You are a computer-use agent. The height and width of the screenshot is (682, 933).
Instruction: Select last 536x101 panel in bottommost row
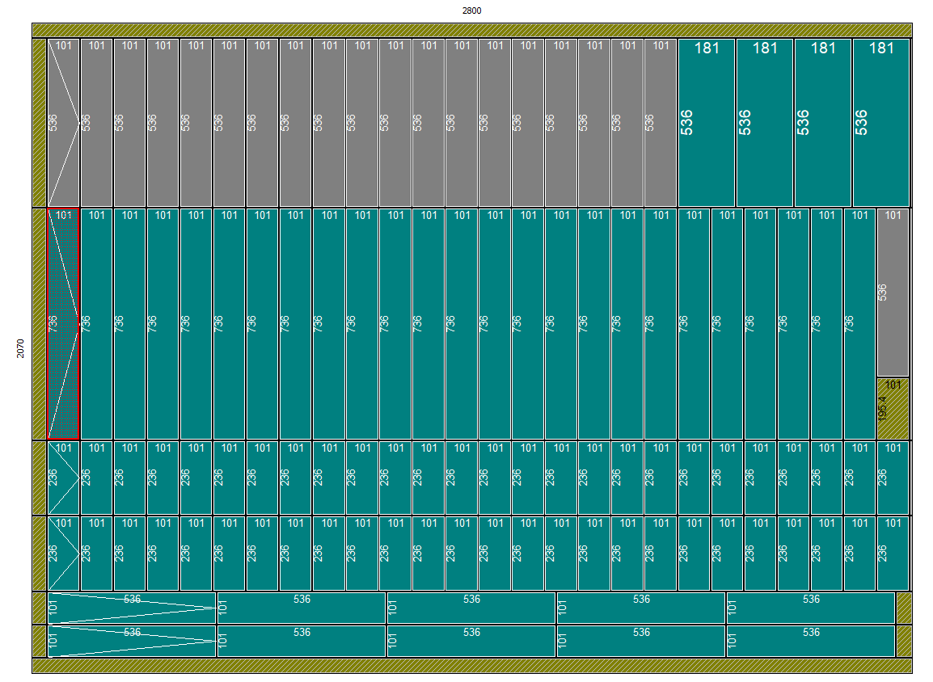(x=810, y=641)
